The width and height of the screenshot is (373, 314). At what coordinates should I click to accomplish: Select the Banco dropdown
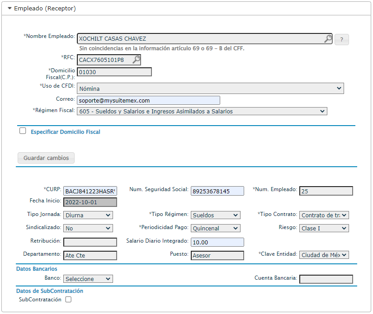pyautogui.click(x=88, y=279)
